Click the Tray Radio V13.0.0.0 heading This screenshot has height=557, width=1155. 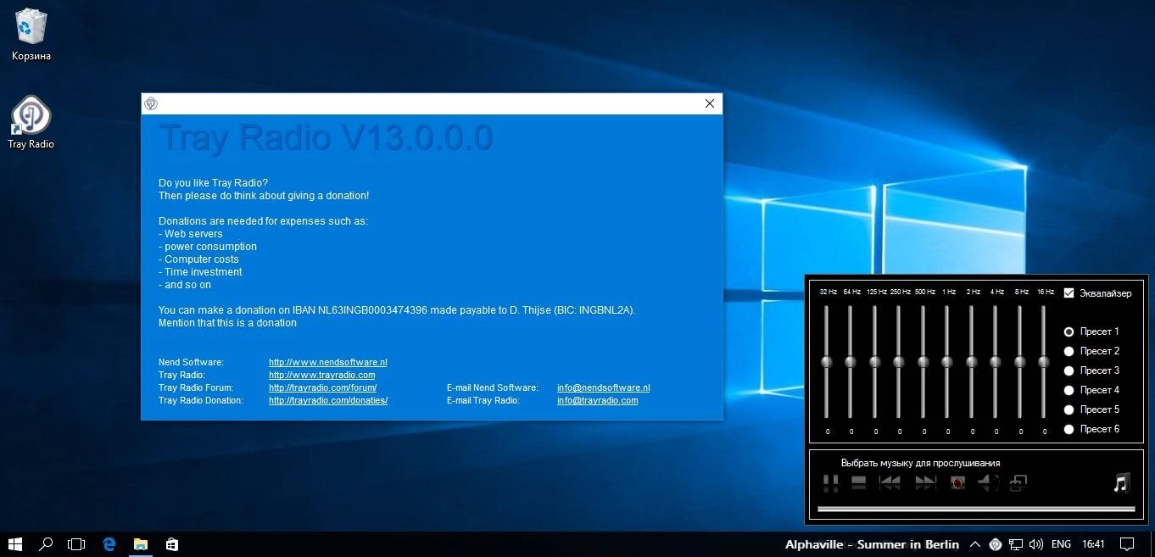[x=326, y=137]
